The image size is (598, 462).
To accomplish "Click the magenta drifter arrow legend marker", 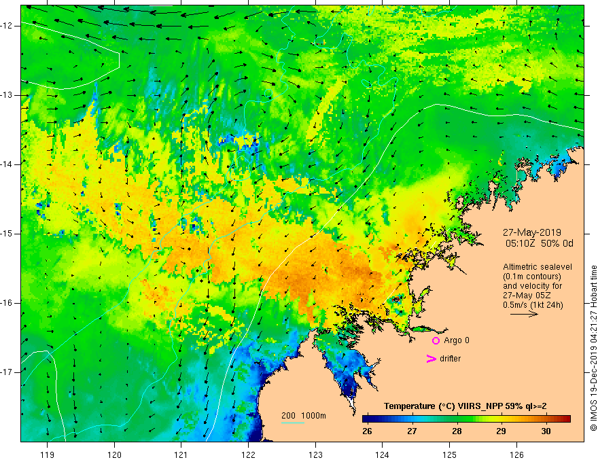I will pos(431,359).
